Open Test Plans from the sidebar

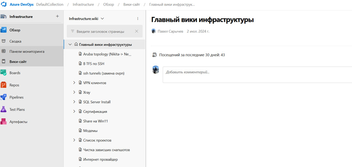coord(17,110)
